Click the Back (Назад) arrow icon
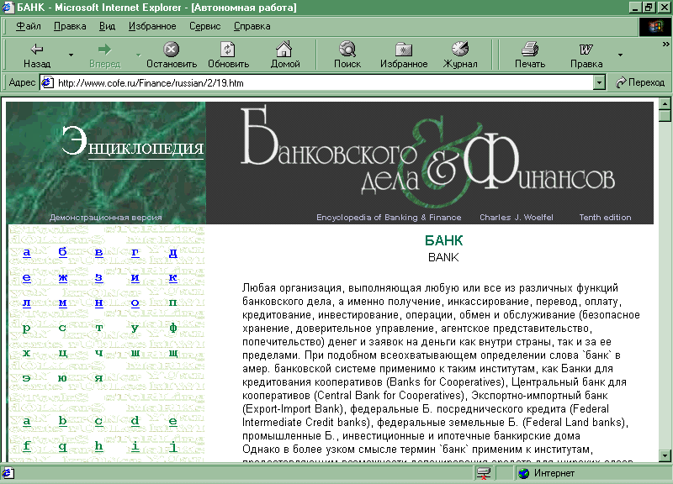 tap(36, 49)
